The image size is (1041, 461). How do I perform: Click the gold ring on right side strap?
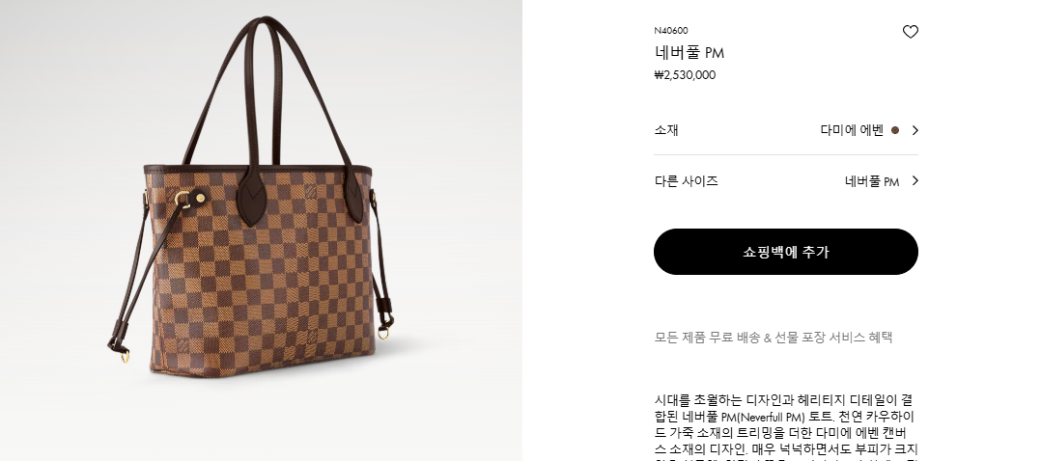383,334
